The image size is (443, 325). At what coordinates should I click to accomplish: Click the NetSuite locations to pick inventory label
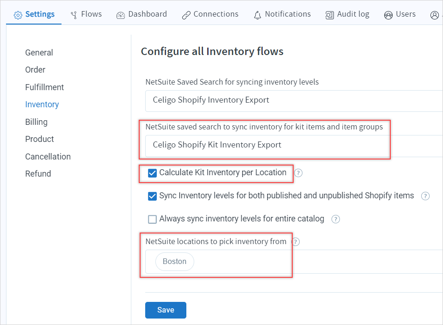(x=216, y=242)
